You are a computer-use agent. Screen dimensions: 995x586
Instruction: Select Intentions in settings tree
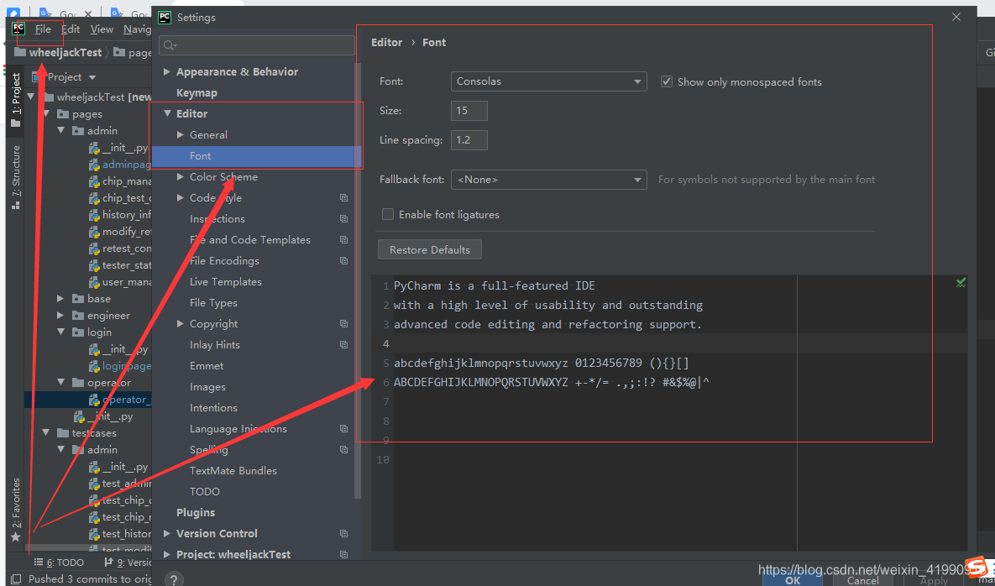[x=213, y=408]
